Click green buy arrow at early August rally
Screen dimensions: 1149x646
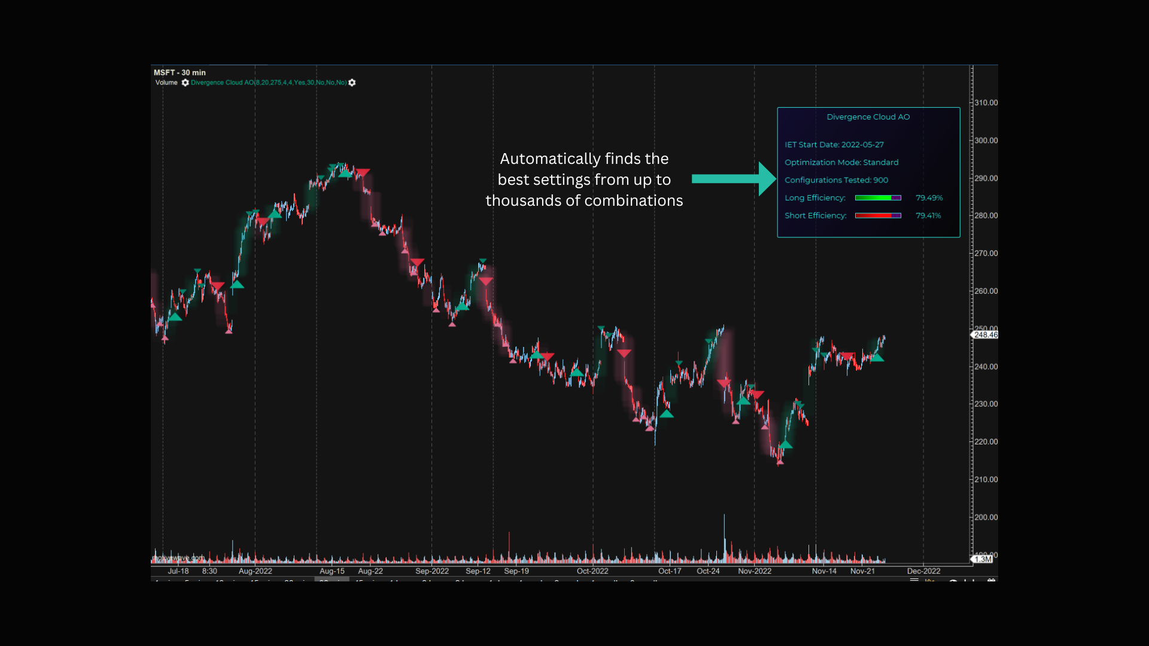point(237,285)
